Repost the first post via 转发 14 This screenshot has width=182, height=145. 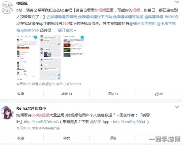pyautogui.click(x=67, y=94)
